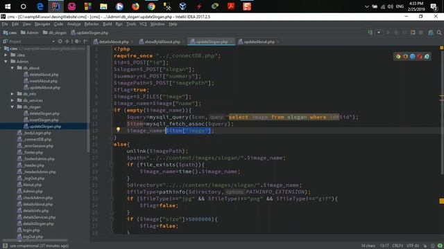Click the Make Project build icon
Screen dimensions: 444x249
pos(370,33)
